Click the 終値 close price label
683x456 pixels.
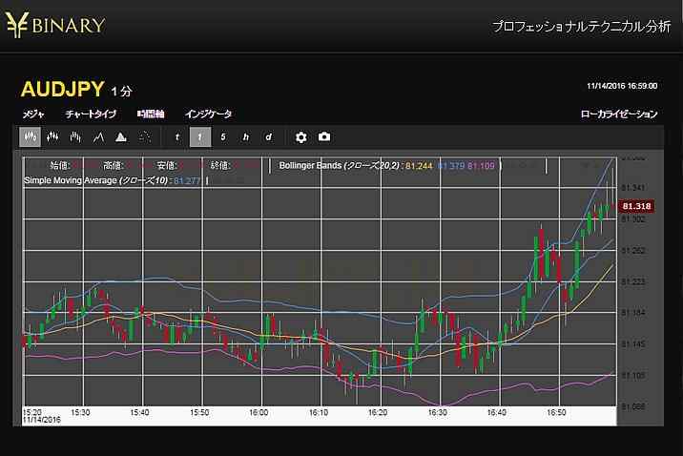(220, 165)
